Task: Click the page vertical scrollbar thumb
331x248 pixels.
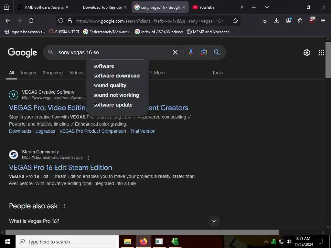Action: coord(328,60)
